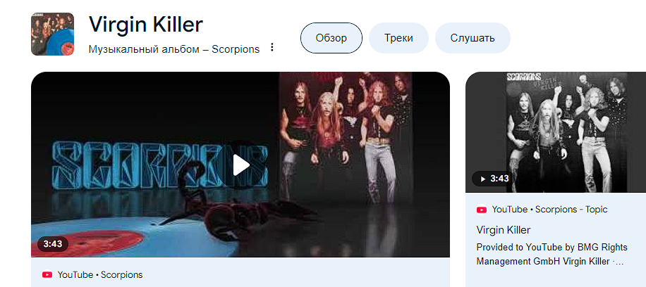This screenshot has width=646, height=287.
Task: Click the band photo in the main video
Action: [346, 140]
